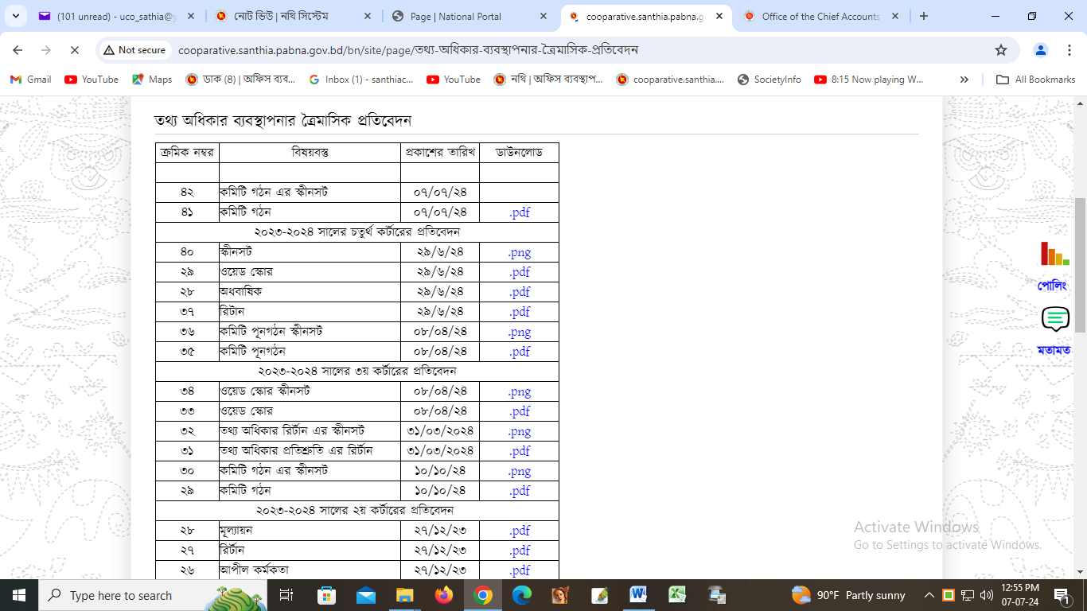Expand the hidden bookmarks overflow chevron
The image size is (1087, 611).
pos(964,80)
